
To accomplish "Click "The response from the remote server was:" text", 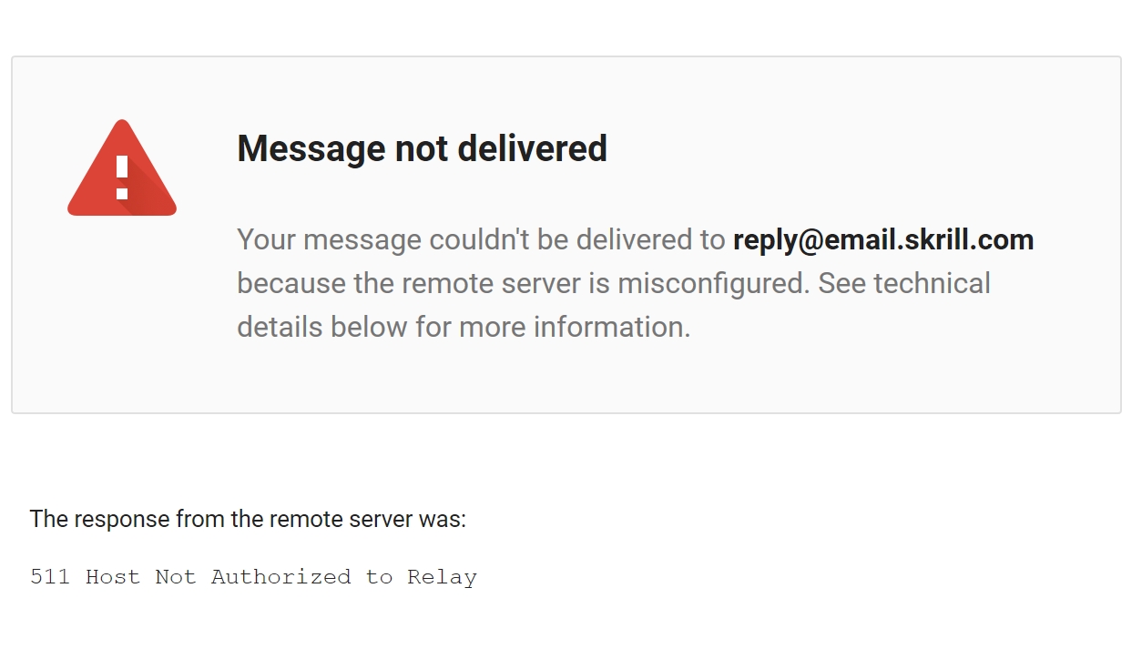I will 248,519.
